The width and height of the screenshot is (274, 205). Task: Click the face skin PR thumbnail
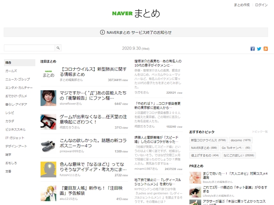[195, 178]
